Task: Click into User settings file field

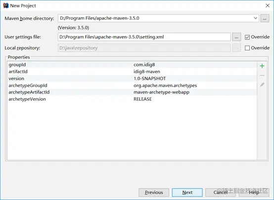Action: (x=144, y=37)
